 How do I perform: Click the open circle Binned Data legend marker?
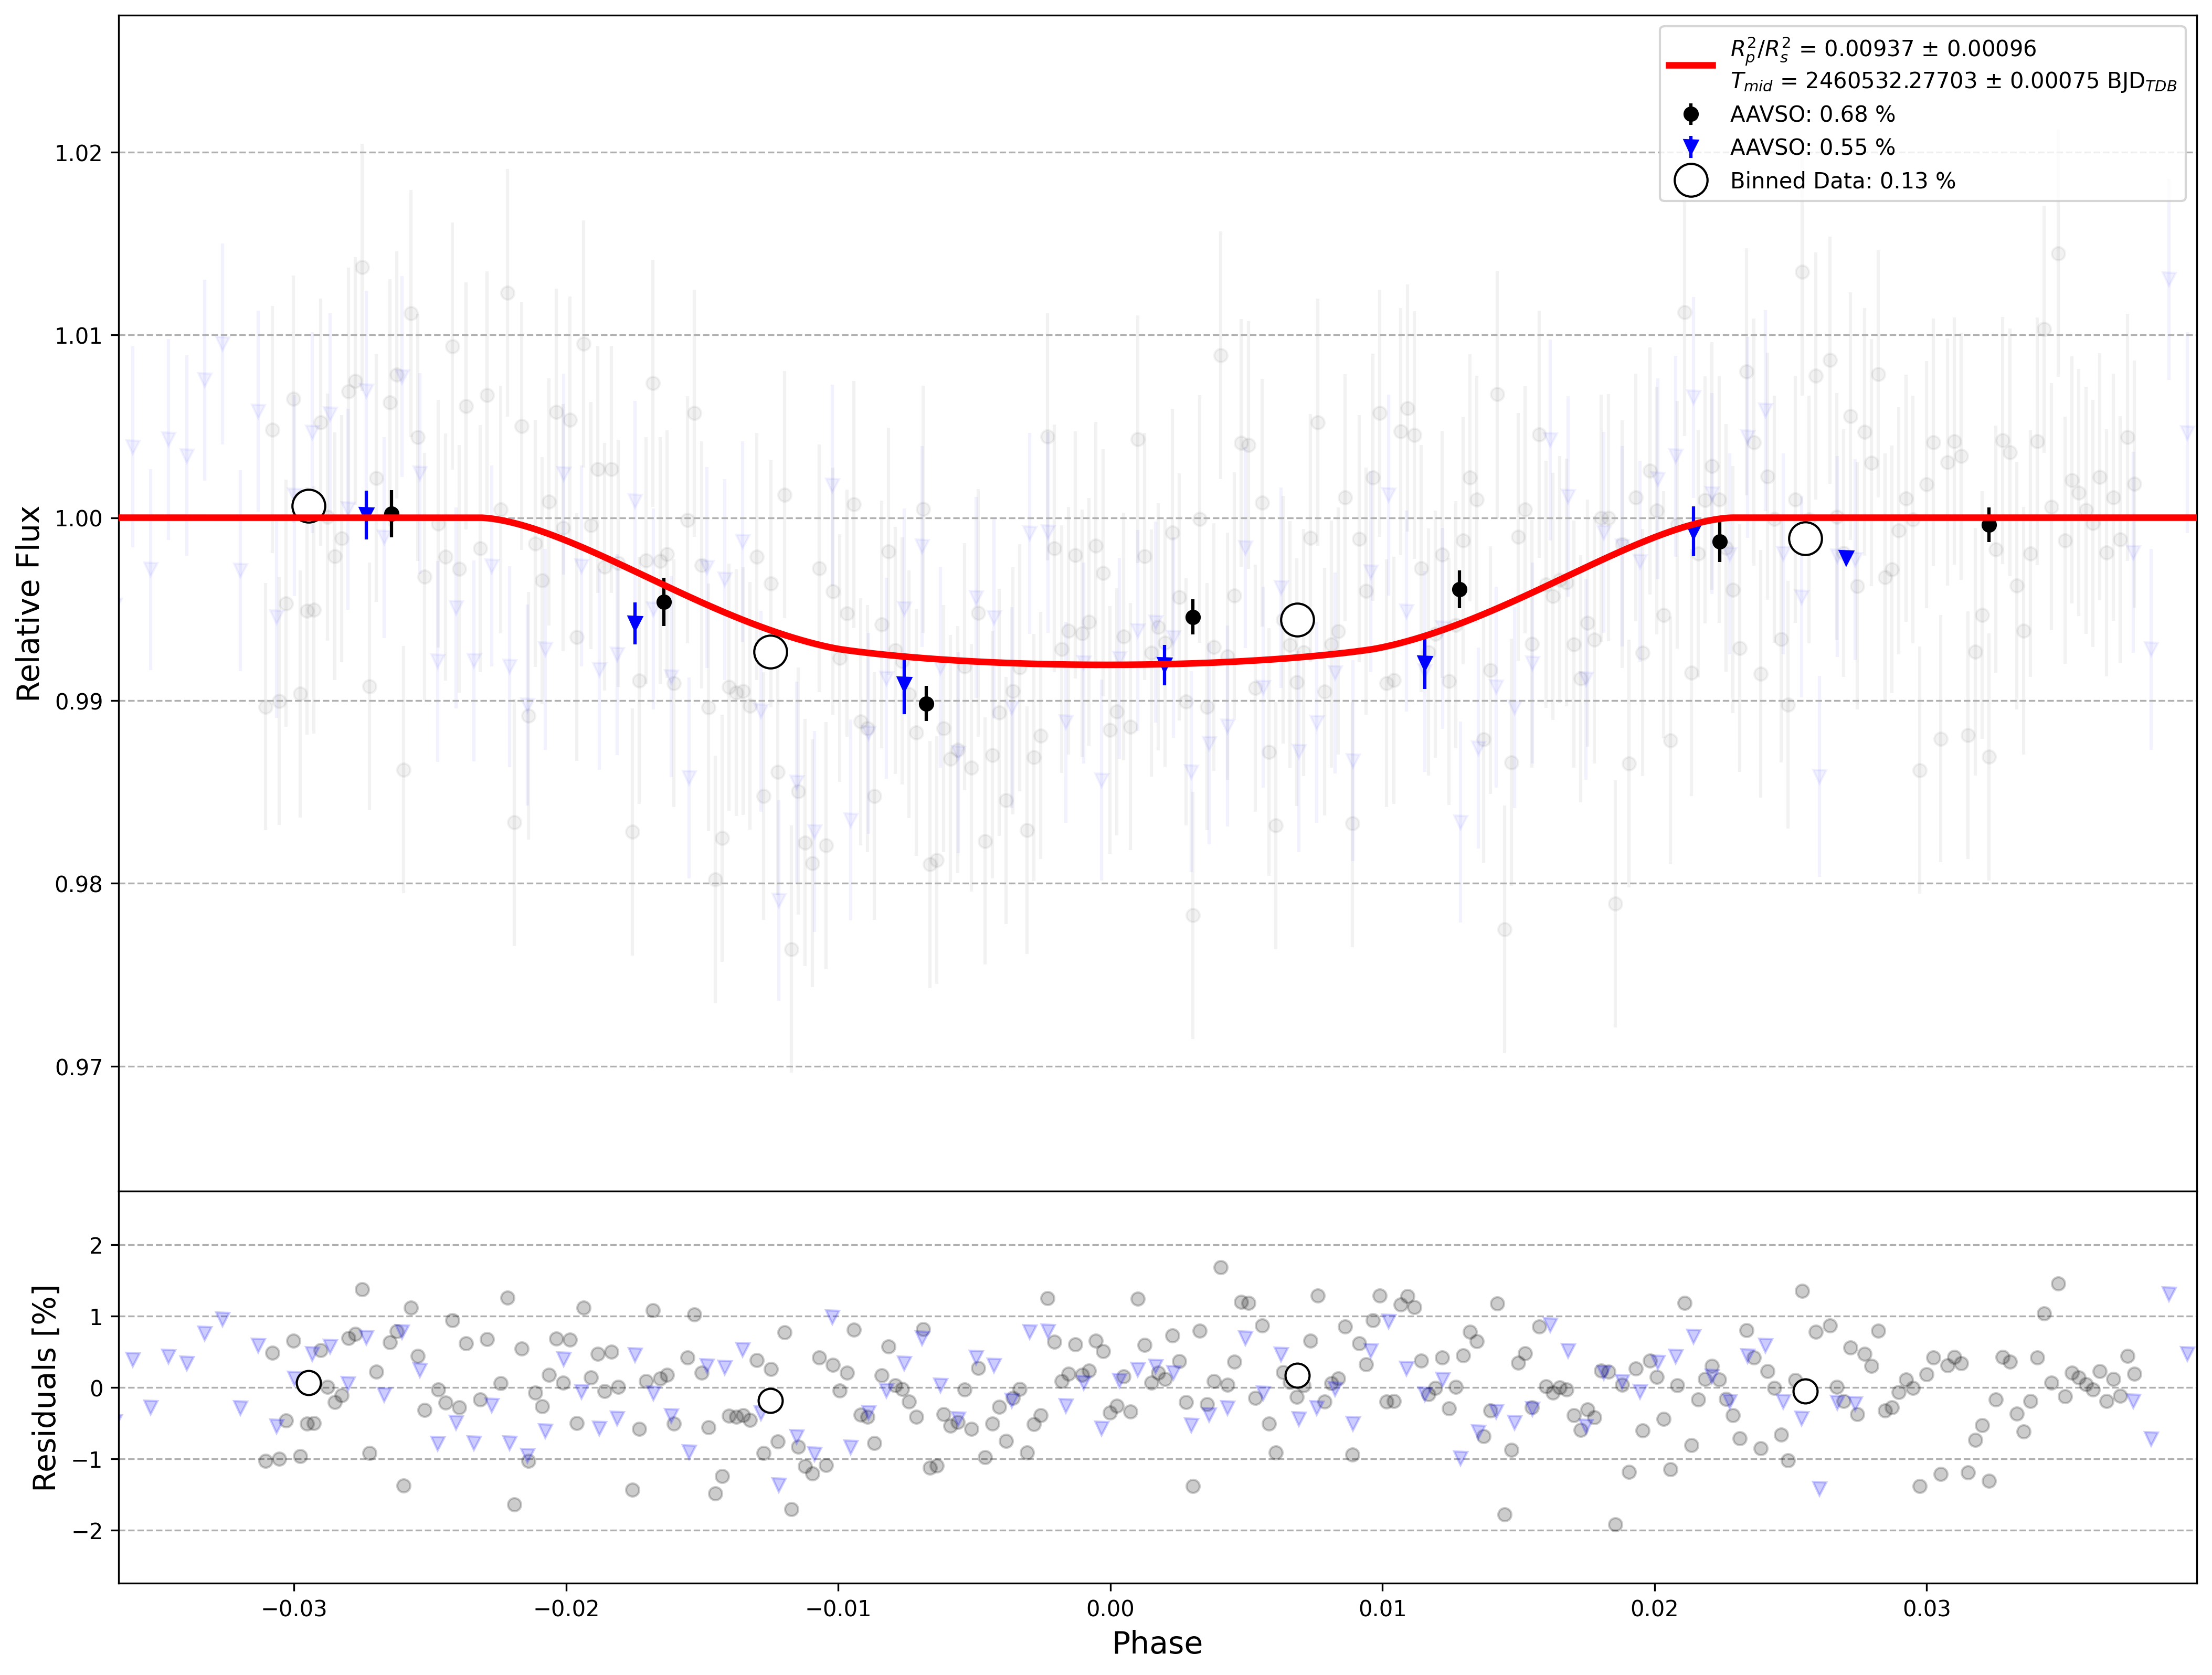point(1691,181)
